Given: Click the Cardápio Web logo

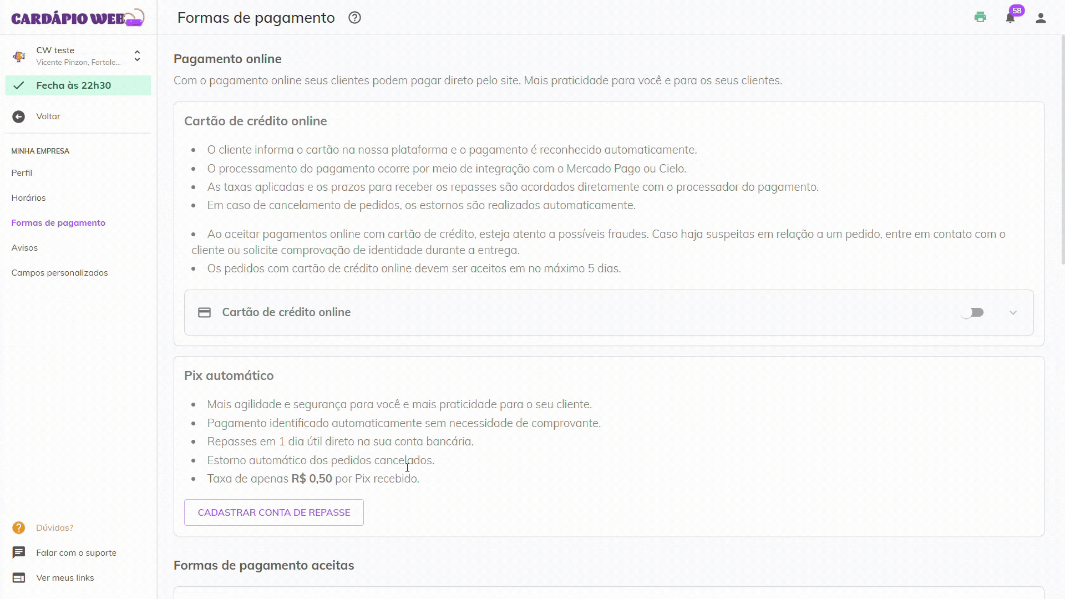Looking at the screenshot, I should click(78, 18).
